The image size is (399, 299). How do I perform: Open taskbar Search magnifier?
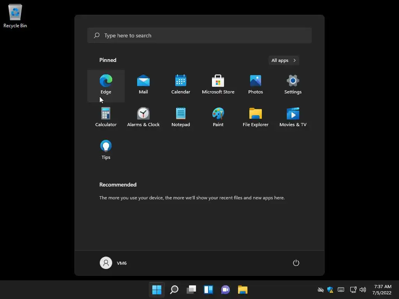[174, 290]
